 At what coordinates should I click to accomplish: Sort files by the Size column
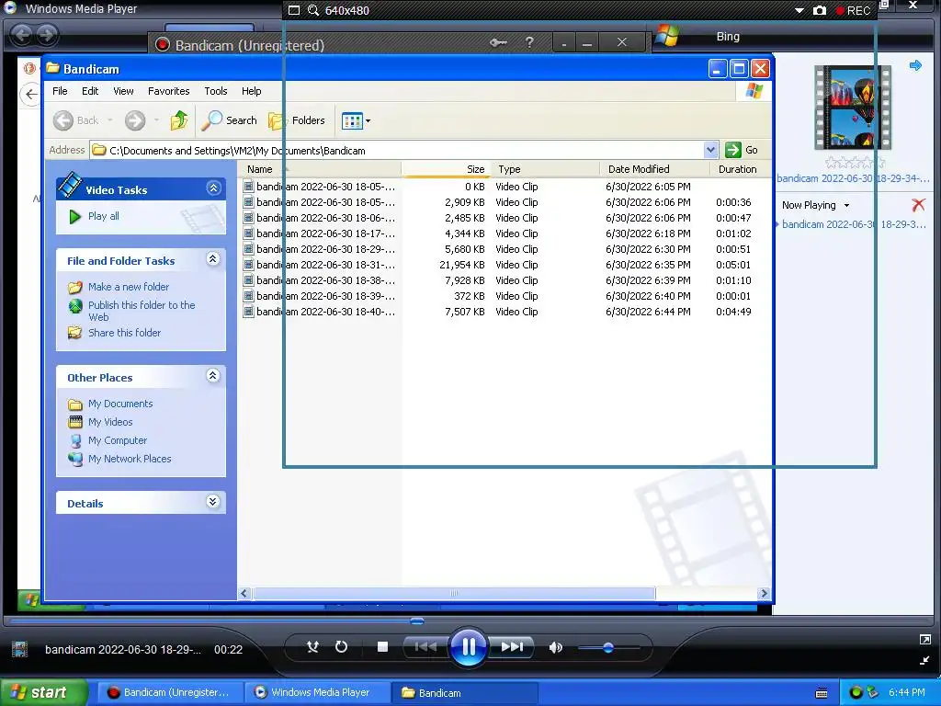pyautogui.click(x=446, y=169)
